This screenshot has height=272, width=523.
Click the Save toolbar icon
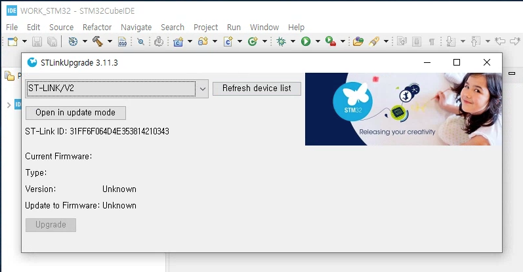(x=37, y=41)
